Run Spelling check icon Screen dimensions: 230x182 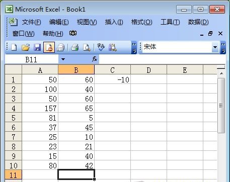pos(101,47)
